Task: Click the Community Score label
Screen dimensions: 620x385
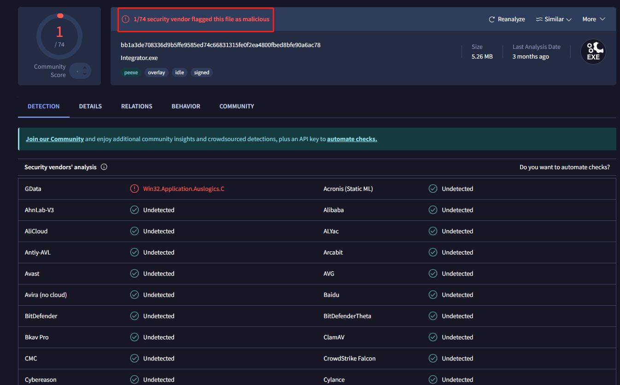Action: [x=50, y=71]
